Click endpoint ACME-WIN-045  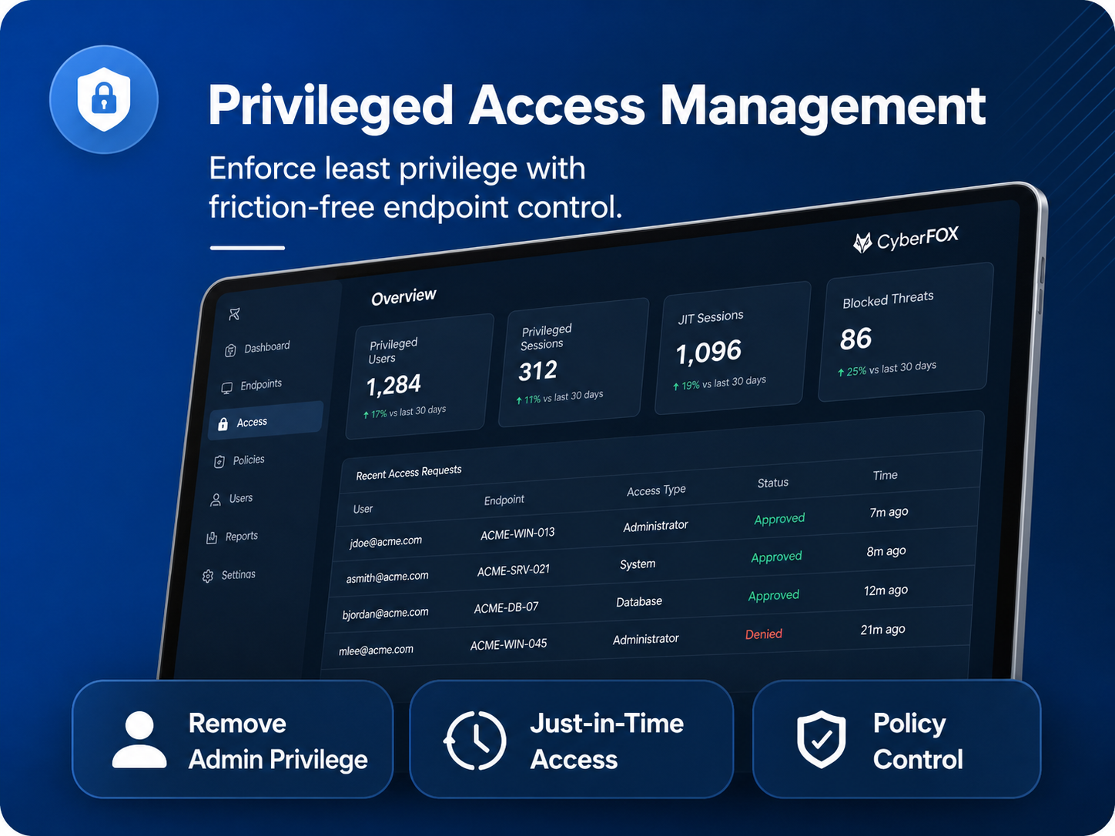tap(508, 644)
